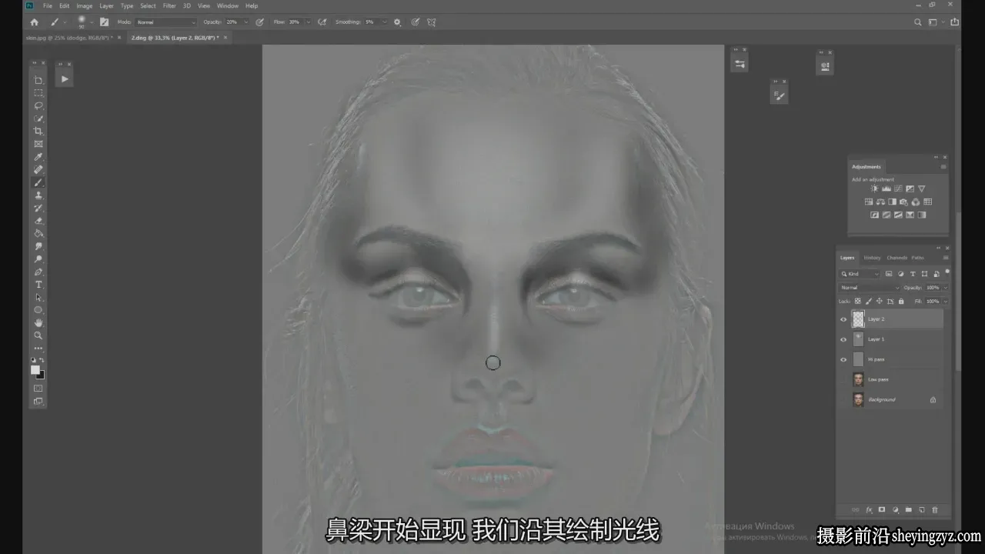Click the Create new layer icon

click(x=922, y=509)
